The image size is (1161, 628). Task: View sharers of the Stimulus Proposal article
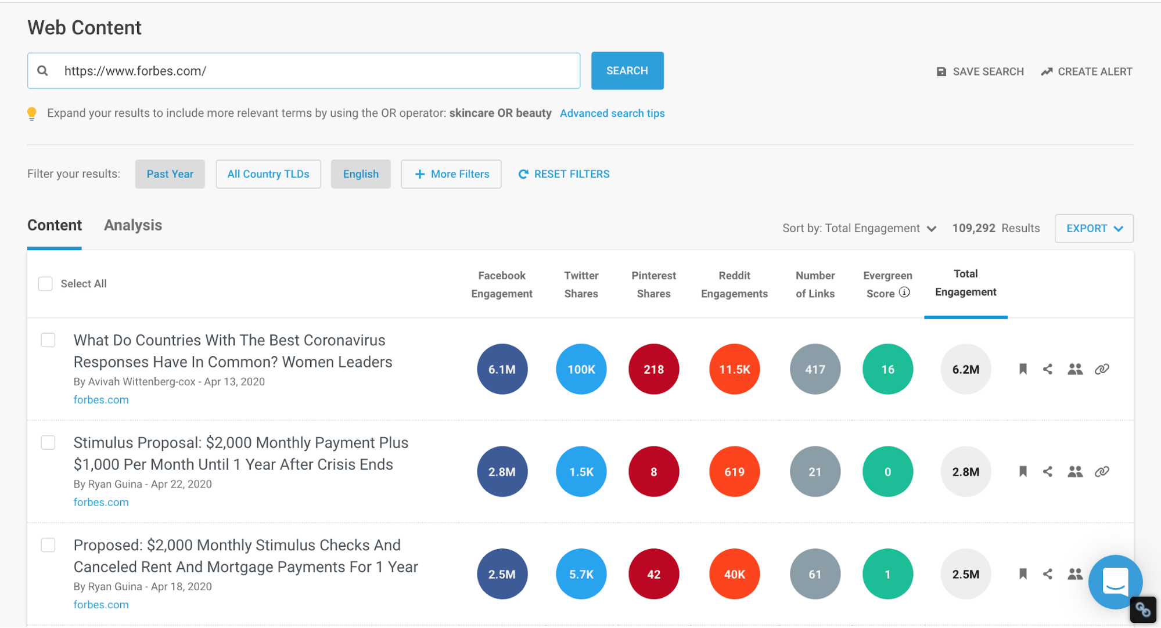[1075, 471]
